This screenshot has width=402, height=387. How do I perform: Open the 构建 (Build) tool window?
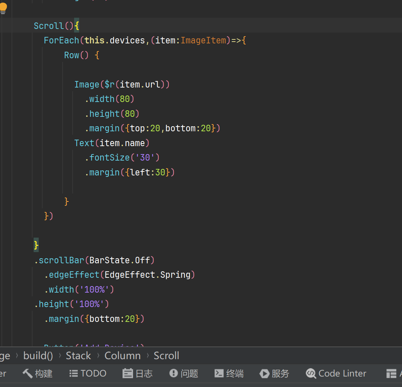(38, 373)
